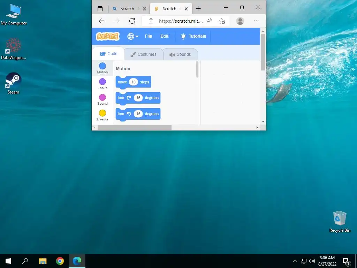Click the horizontal scrollbar thumb
The image size is (357, 268).
point(134,128)
